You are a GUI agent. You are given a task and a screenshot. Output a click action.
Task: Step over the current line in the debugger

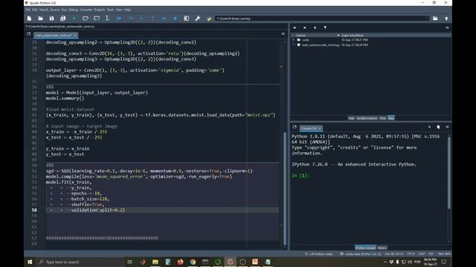click(130, 19)
